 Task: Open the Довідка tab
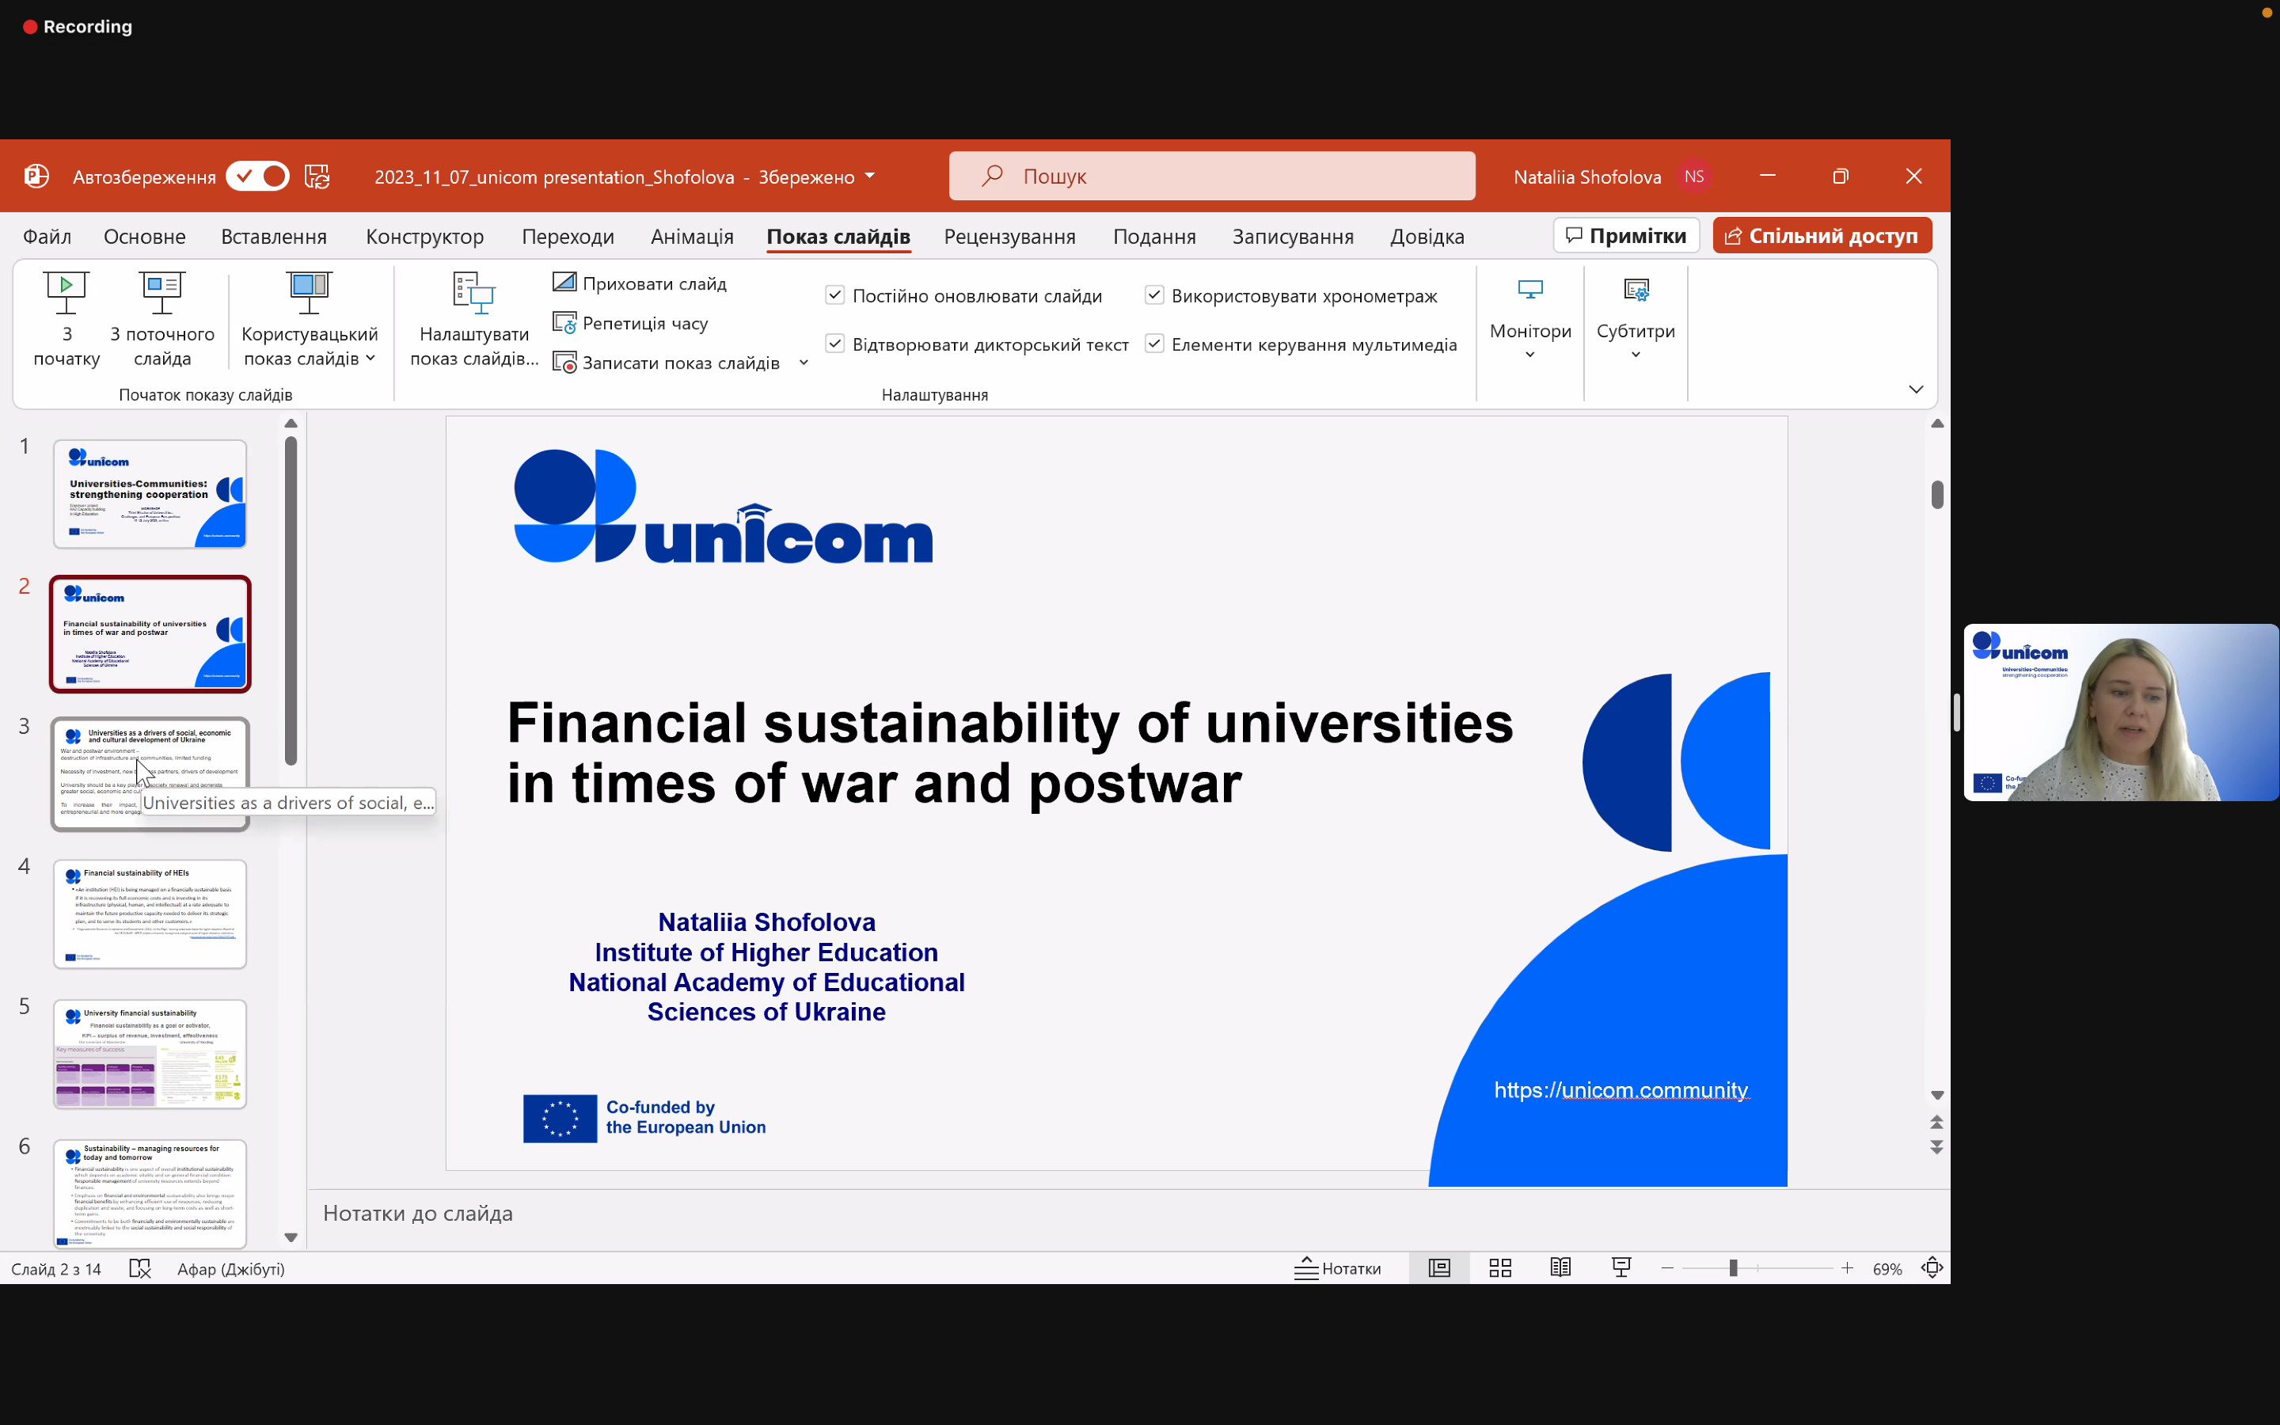point(1427,237)
